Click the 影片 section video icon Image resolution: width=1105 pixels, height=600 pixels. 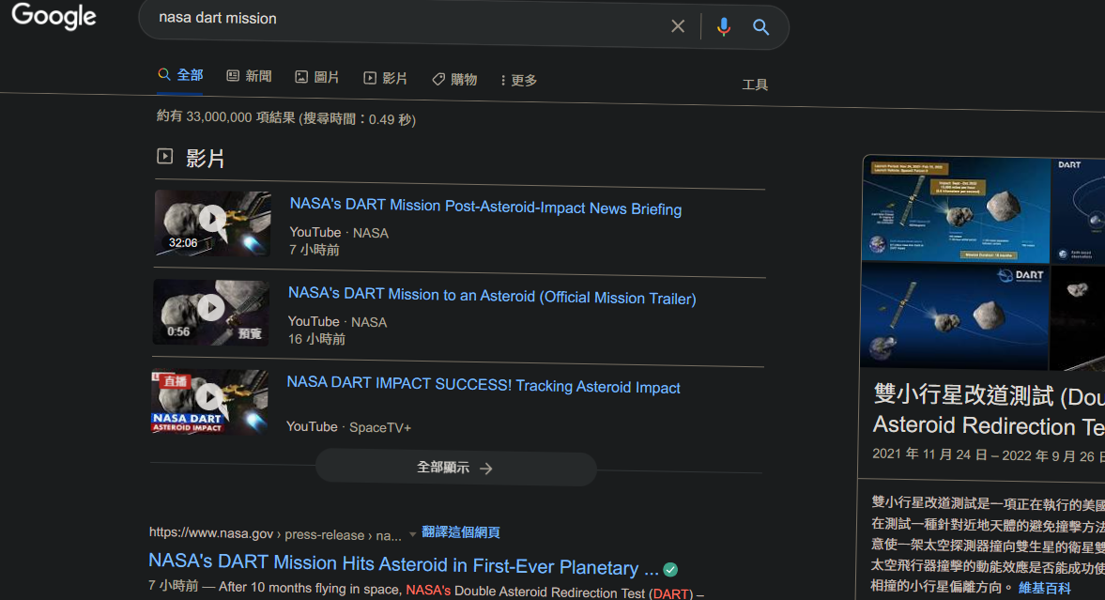[165, 156]
